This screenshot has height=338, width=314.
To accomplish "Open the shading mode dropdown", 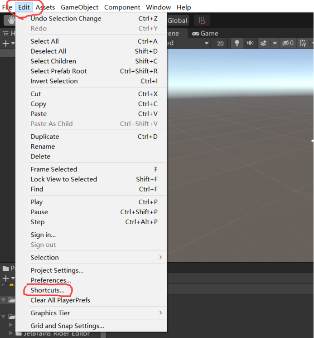I will [190, 44].
